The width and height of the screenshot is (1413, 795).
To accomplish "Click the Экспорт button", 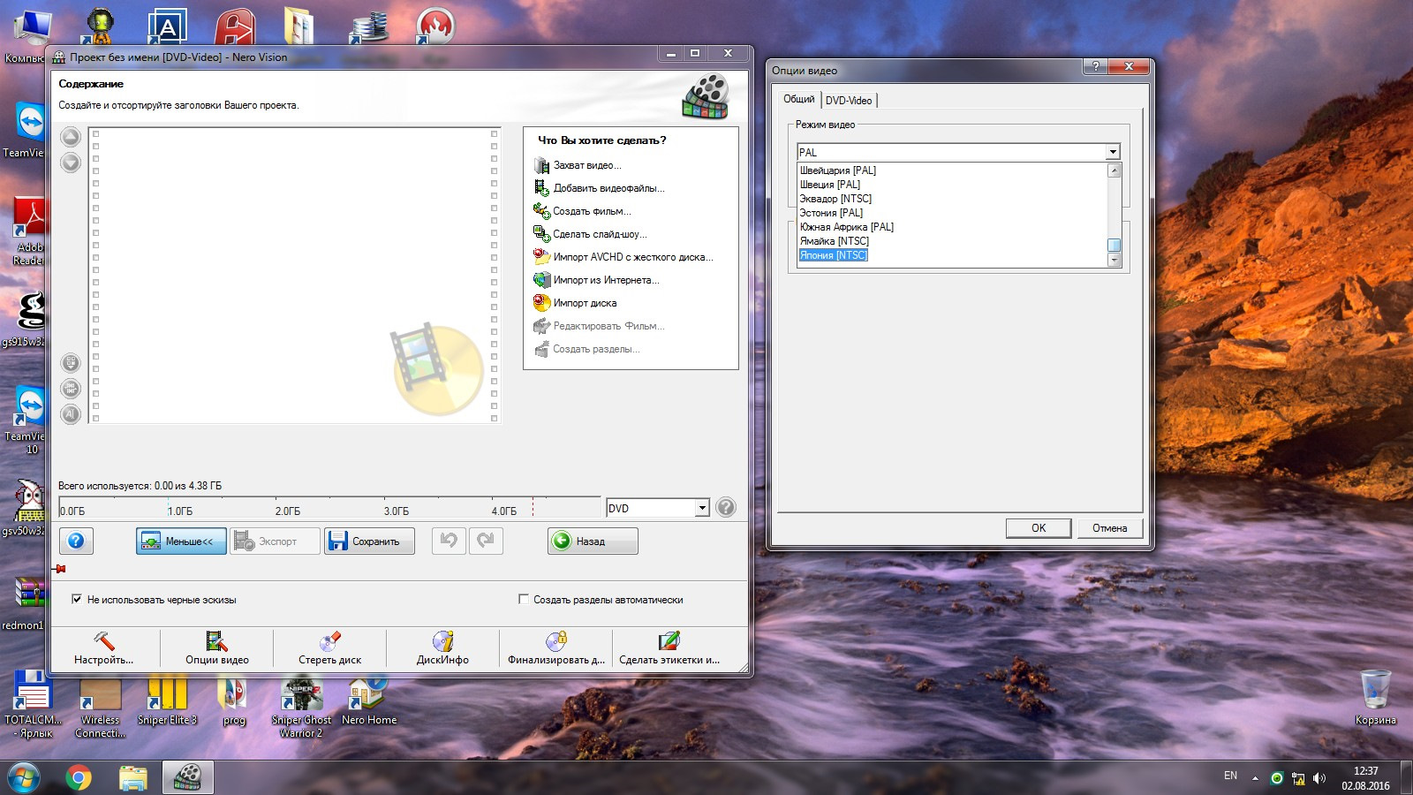I will [275, 541].
